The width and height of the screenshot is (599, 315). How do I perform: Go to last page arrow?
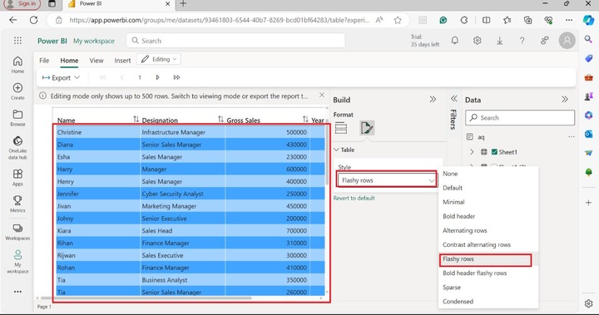point(176,77)
